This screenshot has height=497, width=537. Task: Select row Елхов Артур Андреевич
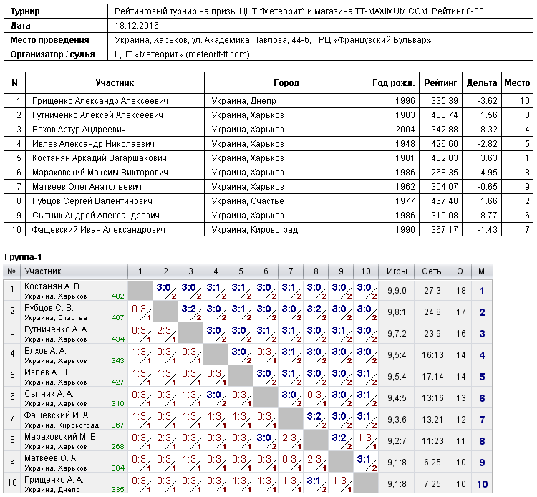click(268, 130)
